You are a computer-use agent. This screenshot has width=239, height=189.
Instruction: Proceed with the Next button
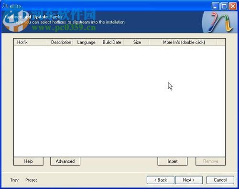(x=189, y=180)
